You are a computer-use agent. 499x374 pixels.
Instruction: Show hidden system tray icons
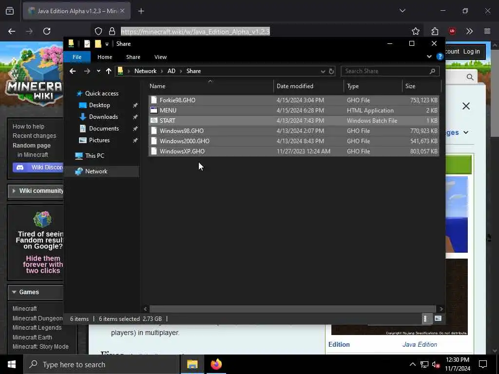tap(412, 364)
